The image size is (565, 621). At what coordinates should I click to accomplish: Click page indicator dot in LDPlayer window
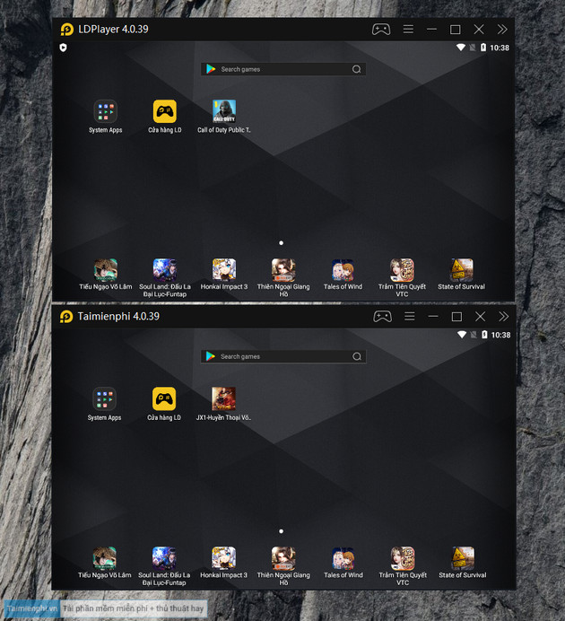(282, 243)
